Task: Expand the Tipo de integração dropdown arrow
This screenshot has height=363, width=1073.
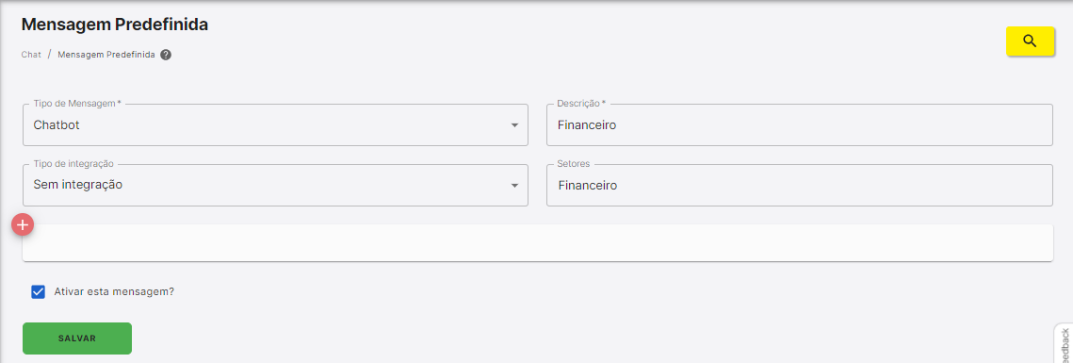Action: [x=514, y=185]
